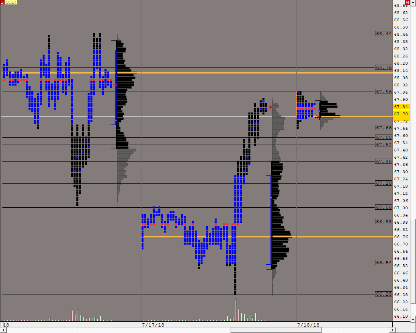
Task: Click the 67.38 price level label
Action: point(383,161)
